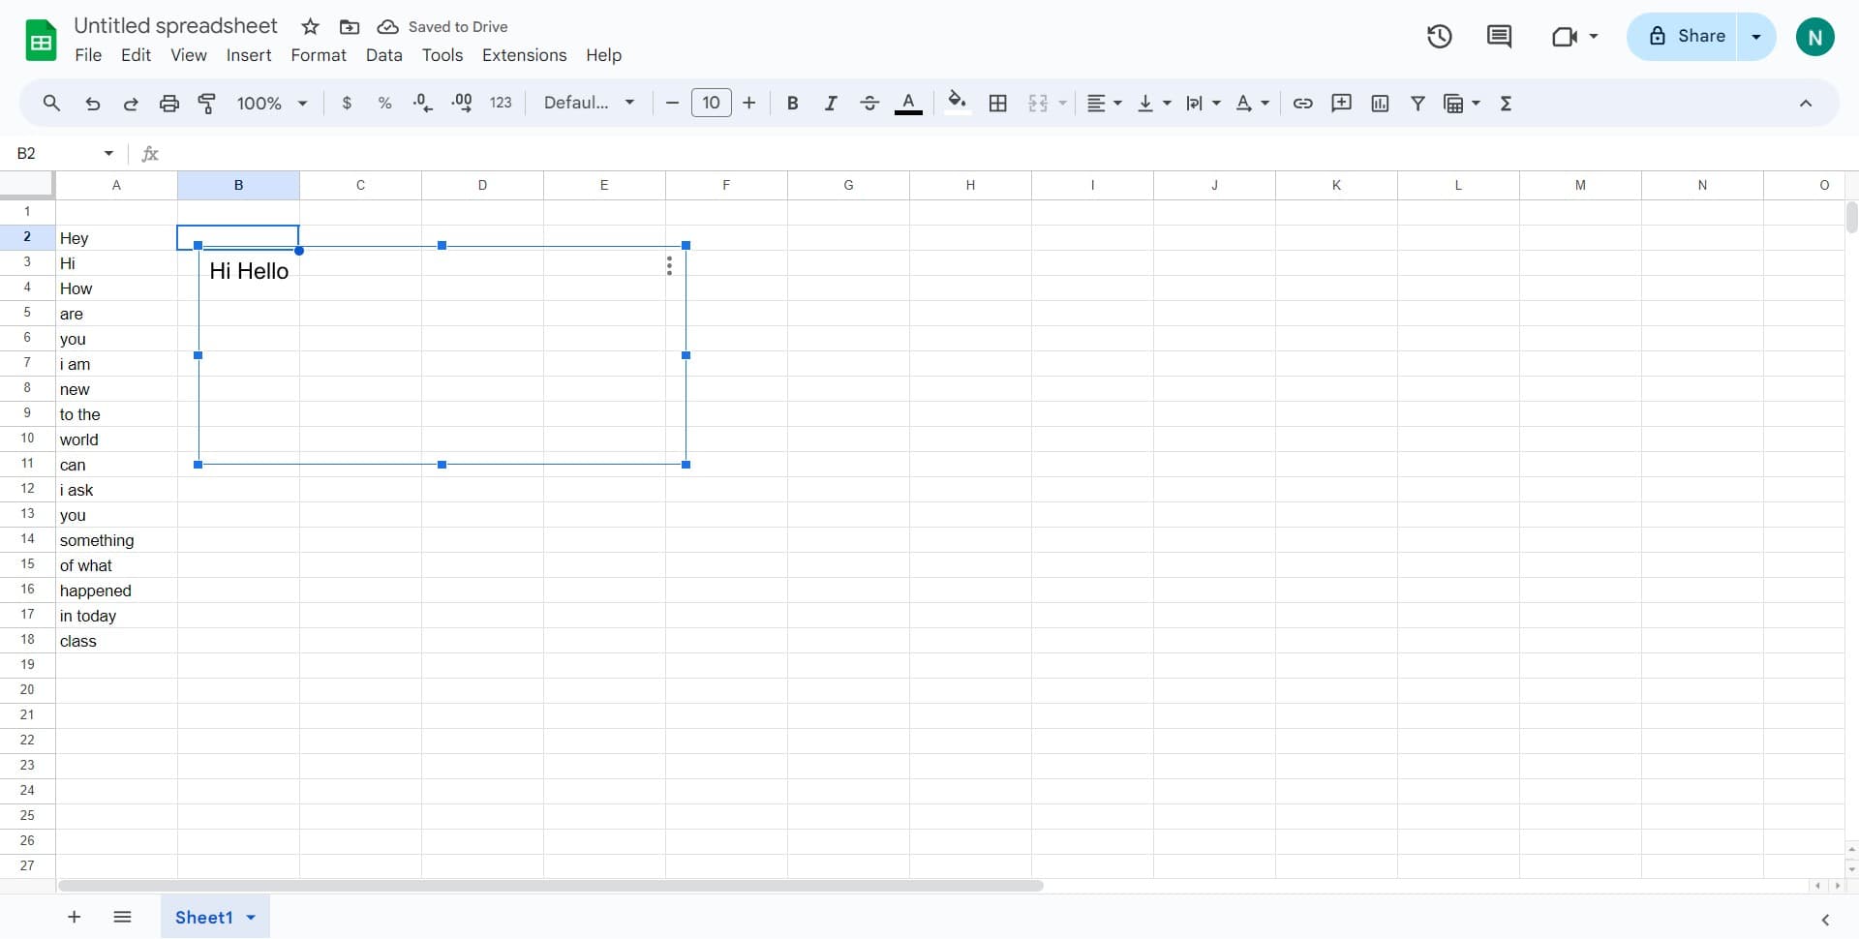Image resolution: width=1859 pixels, height=939 pixels.
Task: Open the Insert menu
Action: point(248,55)
